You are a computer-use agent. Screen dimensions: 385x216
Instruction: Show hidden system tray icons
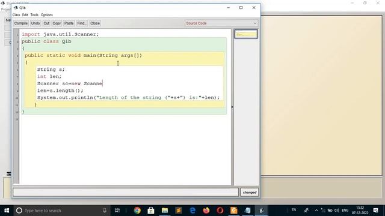[316, 211]
